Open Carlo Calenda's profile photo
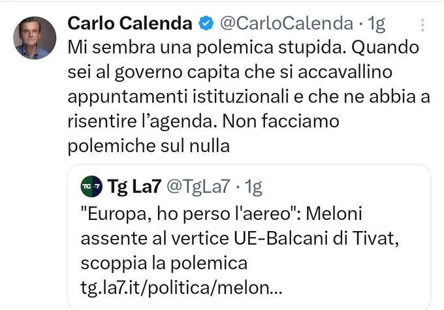The width and height of the screenshot is (444, 310). point(35,38)
